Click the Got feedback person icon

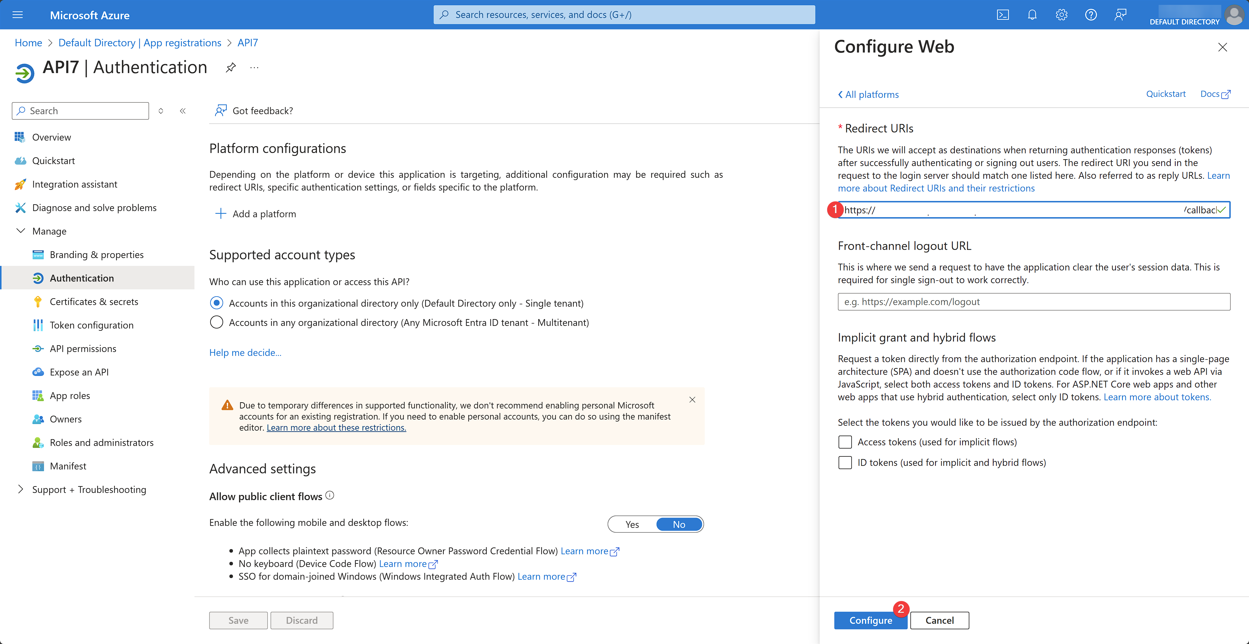[x=221, y=111]
